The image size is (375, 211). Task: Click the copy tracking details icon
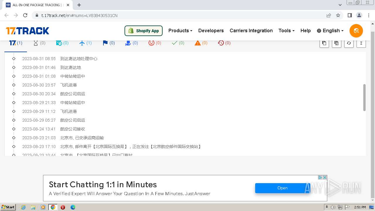[336, 43]
